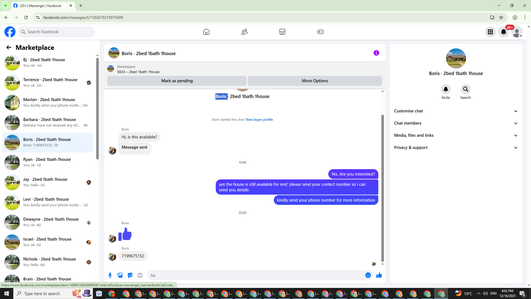Open tab search dropdown arrow
This screenshot has height=299, width=531.
point(5,6)
